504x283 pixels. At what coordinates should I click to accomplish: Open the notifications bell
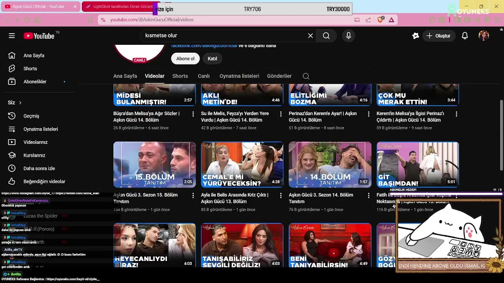point(465,36)
